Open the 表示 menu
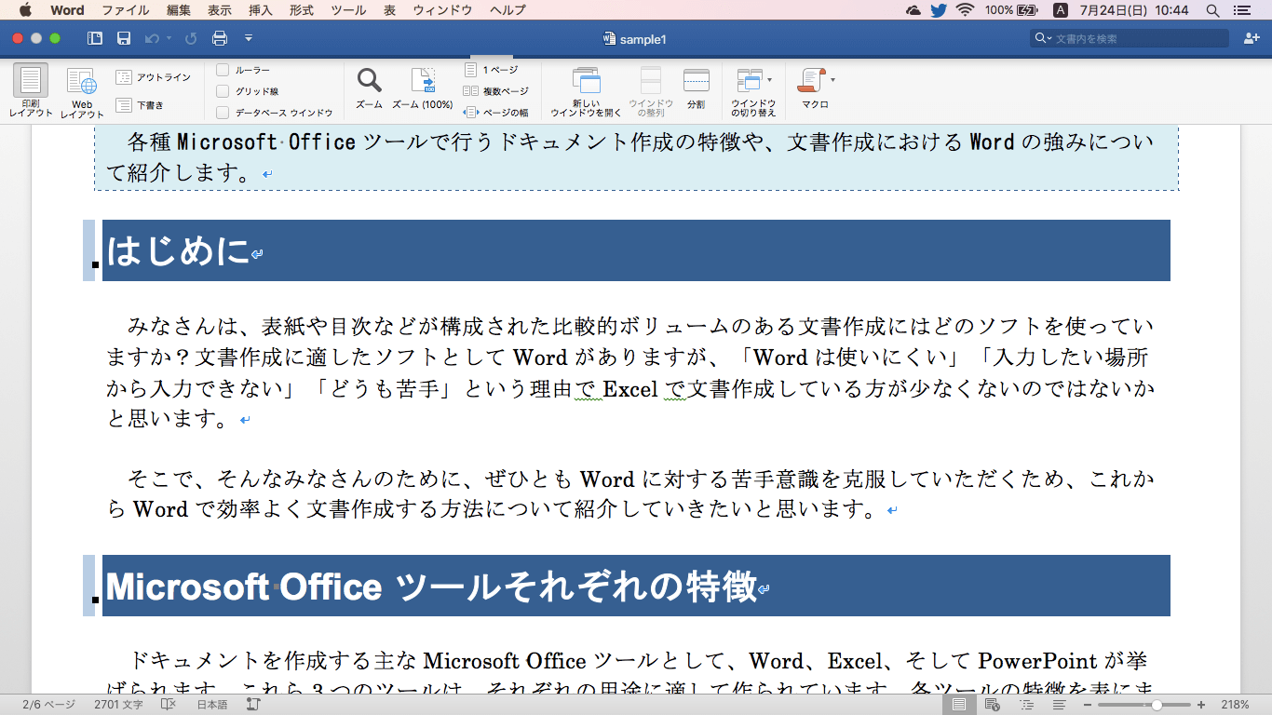The image size is (1272, 715). [220, 10]
